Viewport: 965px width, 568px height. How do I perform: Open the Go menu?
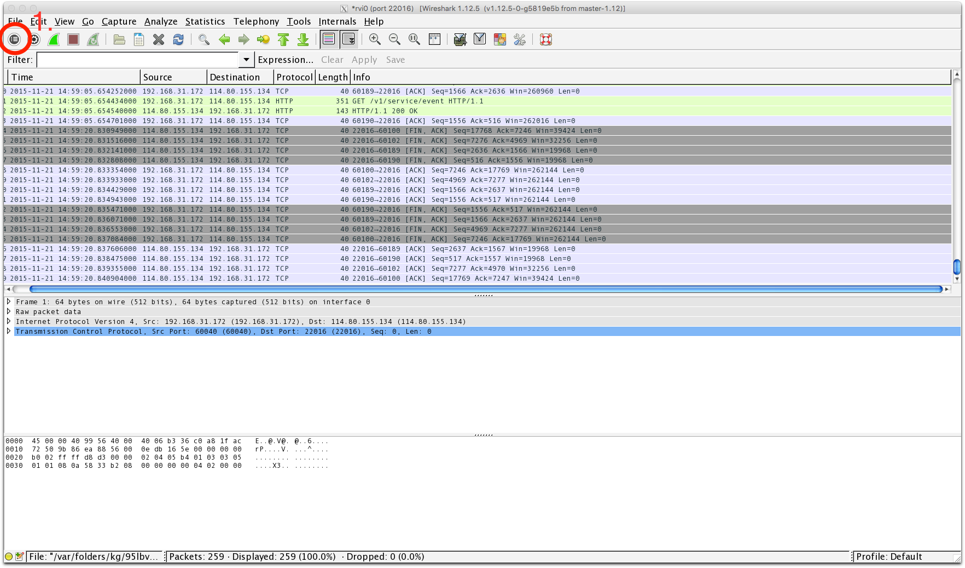(88, 21)
